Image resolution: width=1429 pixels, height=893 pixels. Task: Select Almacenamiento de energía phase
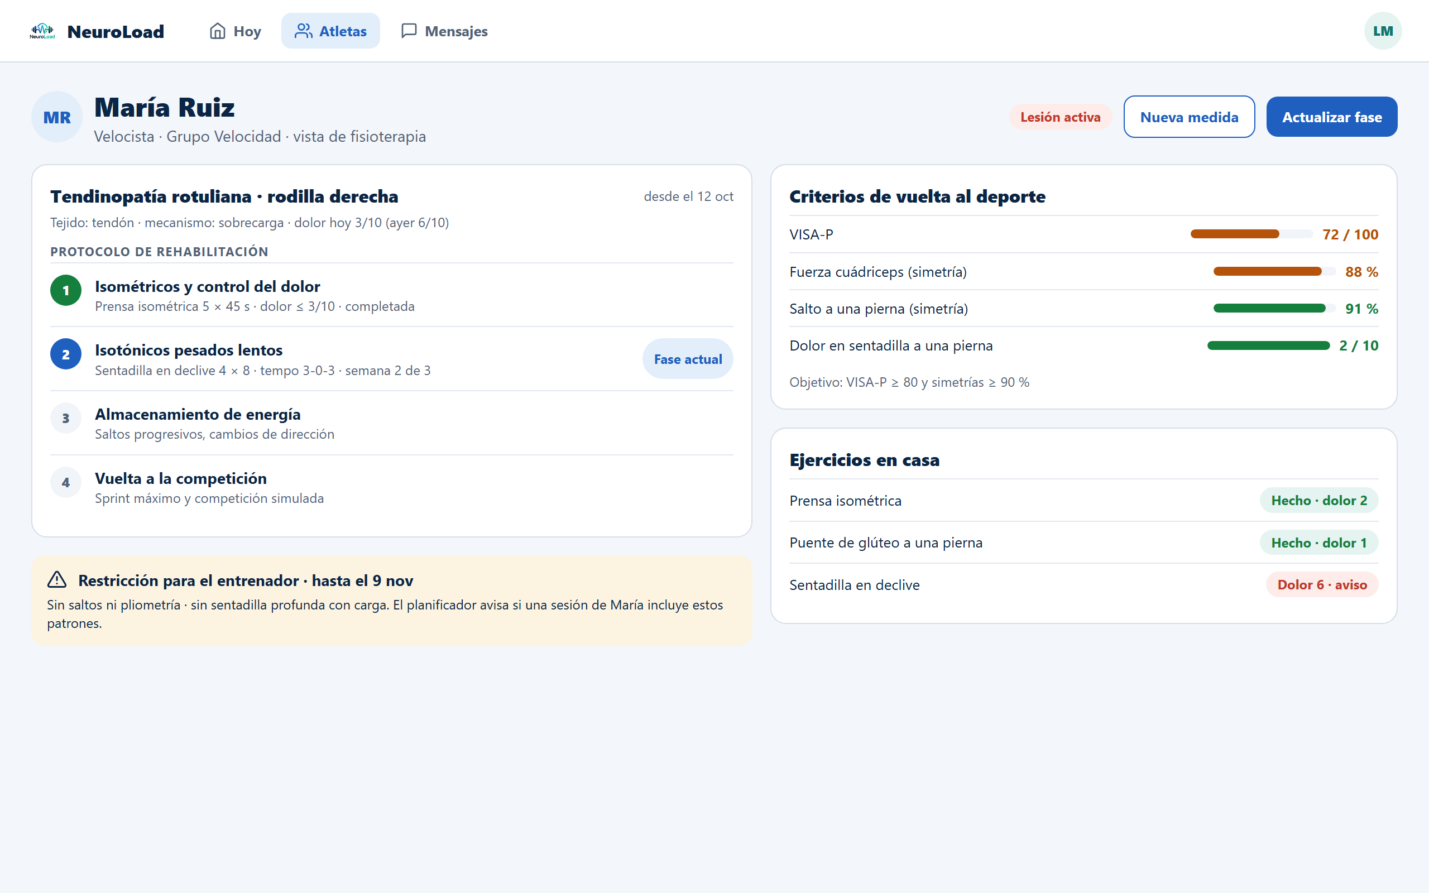tap(198, 414)
